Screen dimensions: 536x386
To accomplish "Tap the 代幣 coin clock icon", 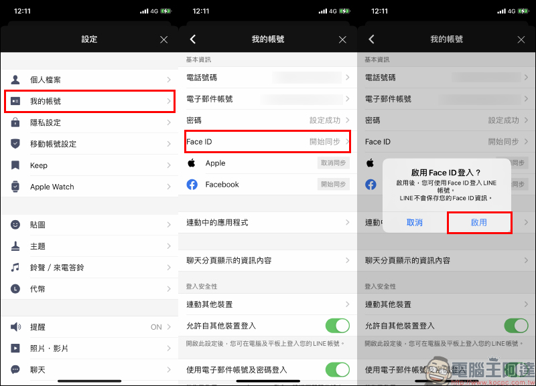I will (x=15, y=289).
